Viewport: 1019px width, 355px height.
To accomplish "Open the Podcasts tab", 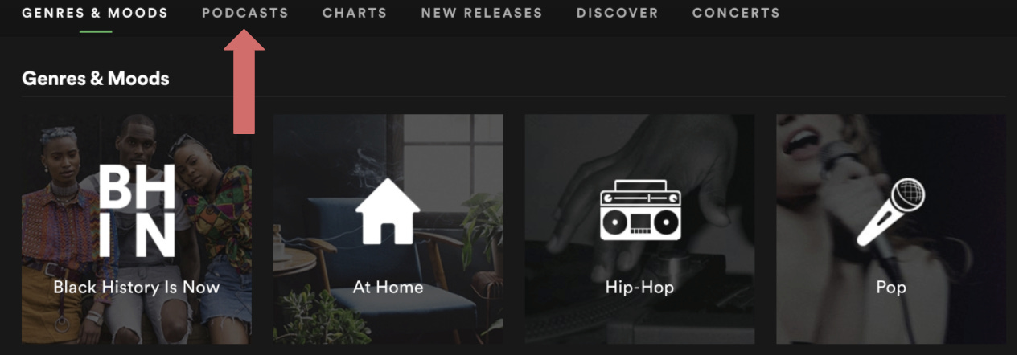I will coord(244,14).
